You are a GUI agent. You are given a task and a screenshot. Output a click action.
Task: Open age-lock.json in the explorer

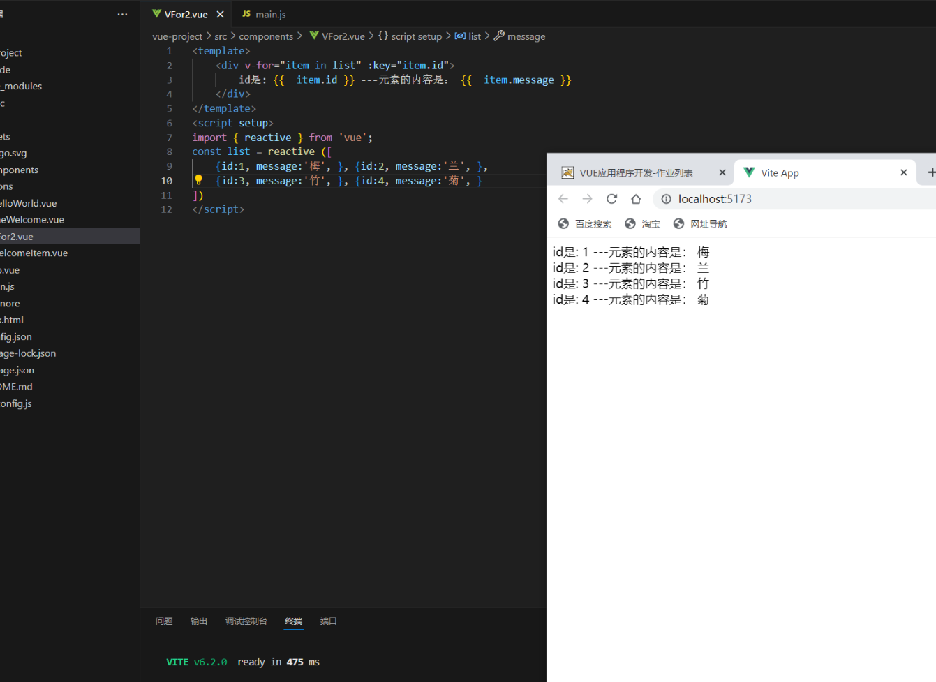(x=28, y=353)
